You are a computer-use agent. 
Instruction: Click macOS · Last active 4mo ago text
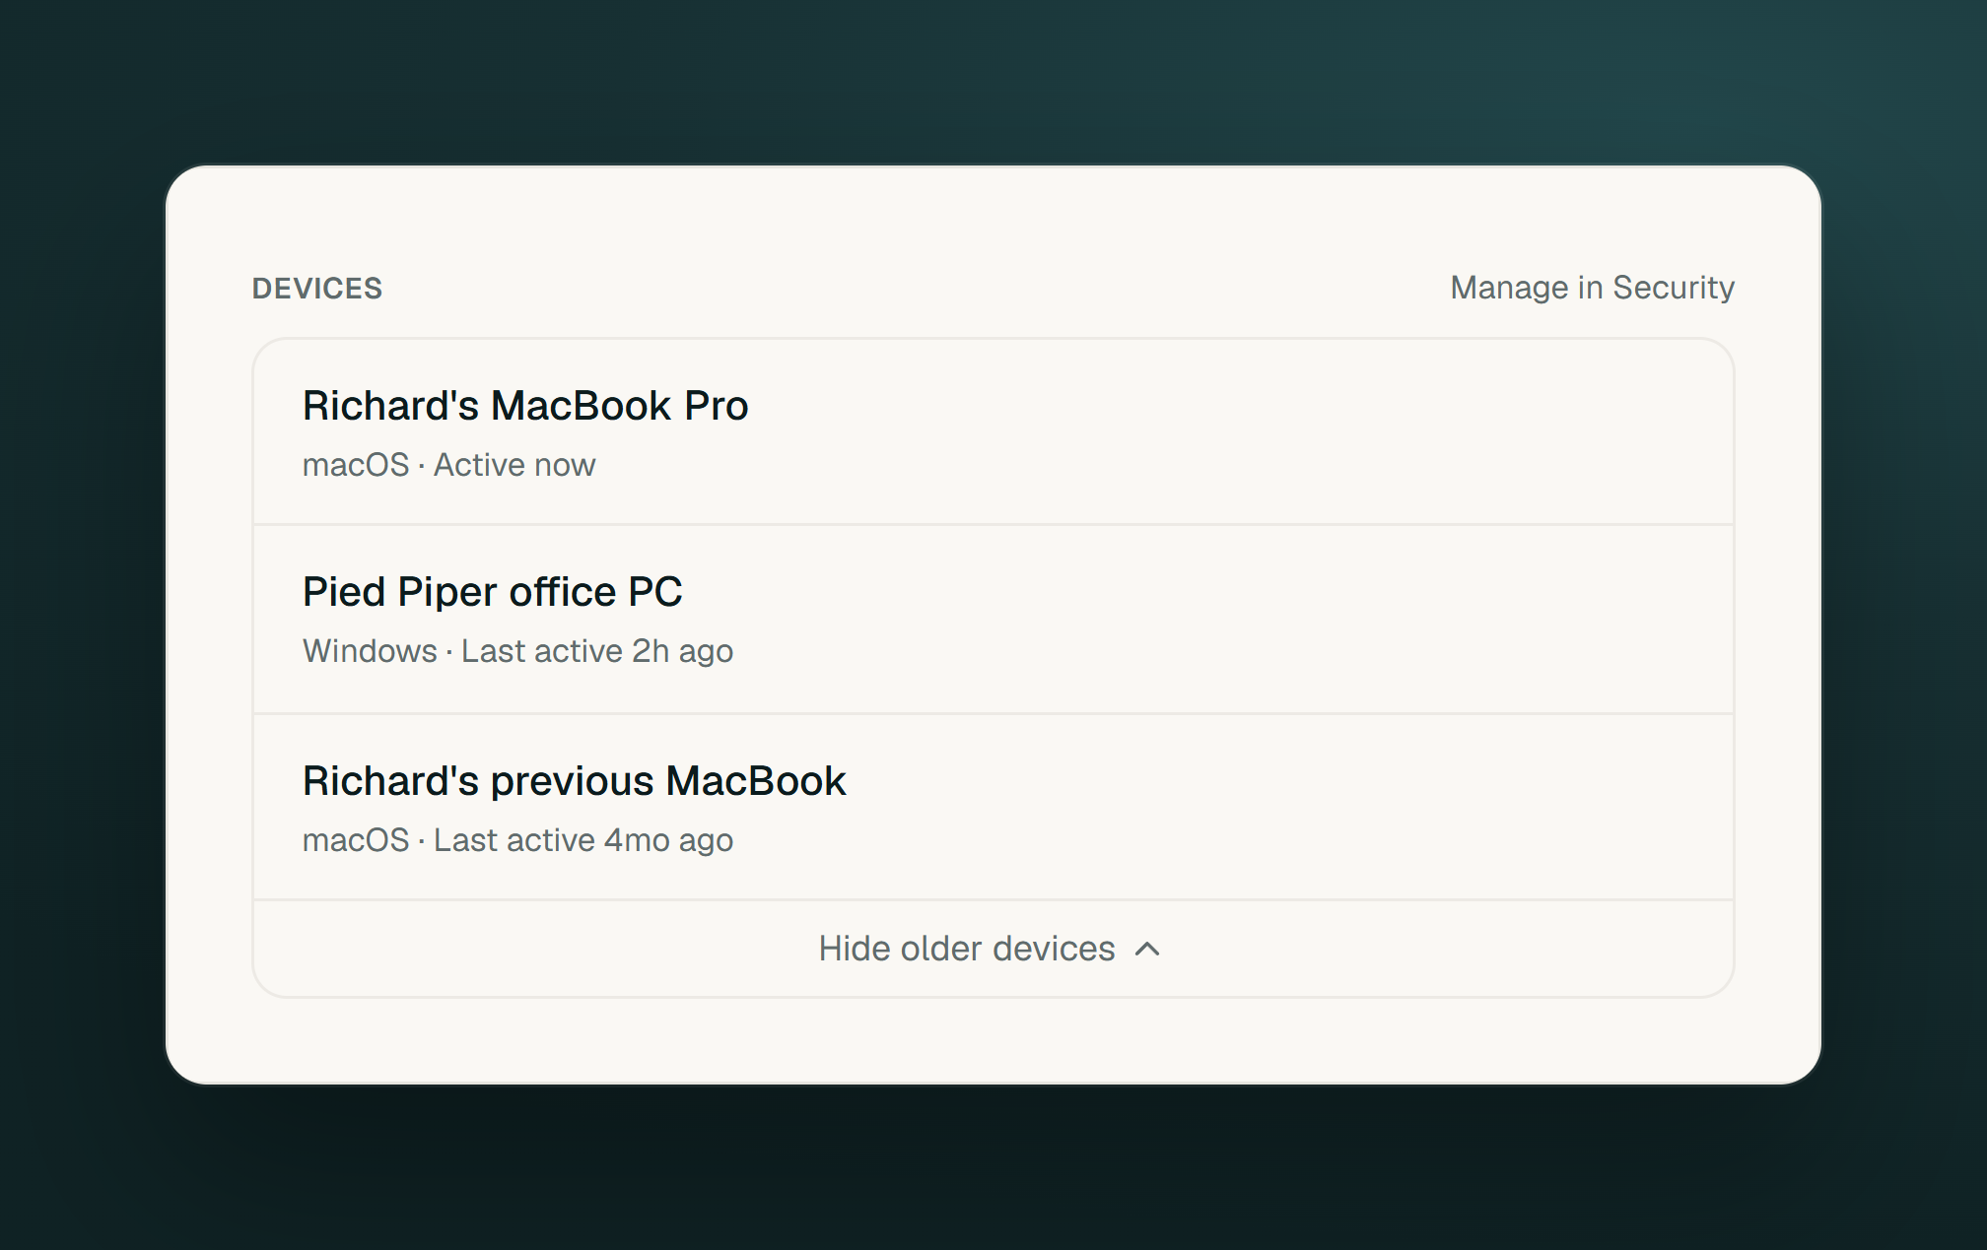[x=517, y=840]
